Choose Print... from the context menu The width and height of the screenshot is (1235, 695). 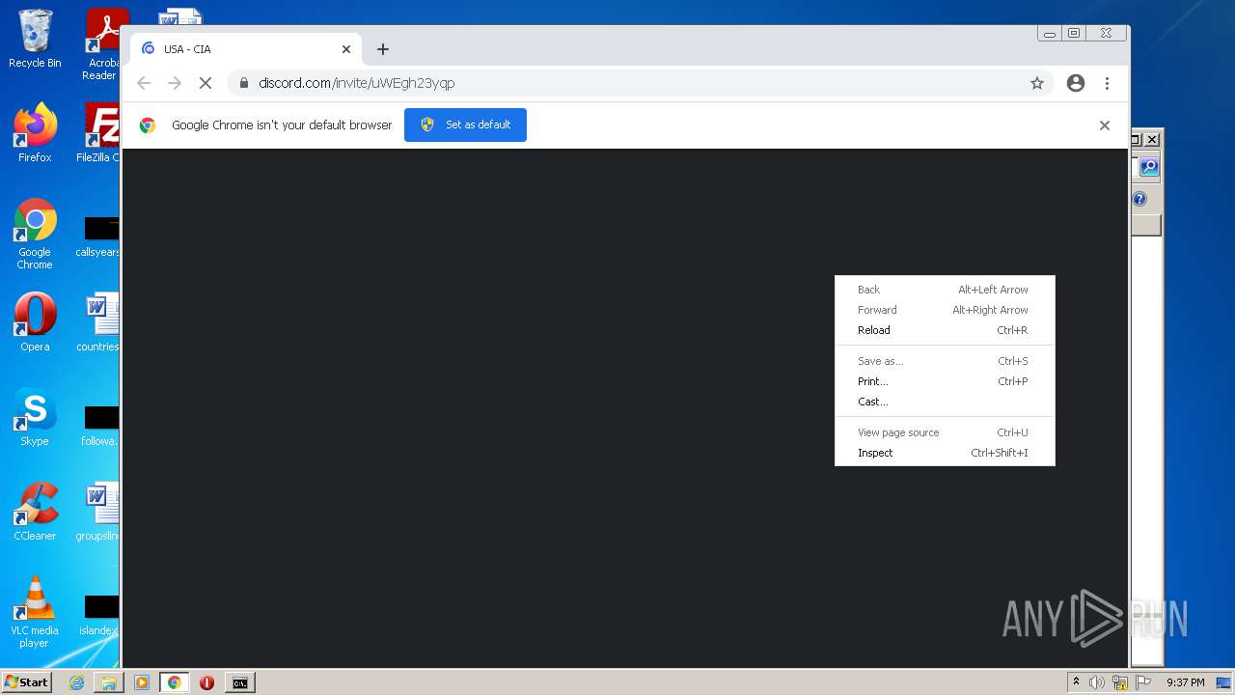[x=945, y=381]
